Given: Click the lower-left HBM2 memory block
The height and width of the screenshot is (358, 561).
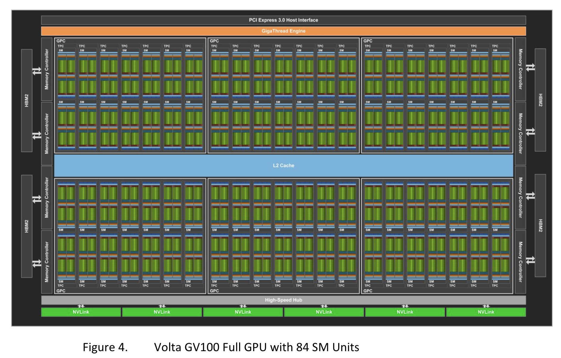Looking at the screenshot, I should coord(27,226).
